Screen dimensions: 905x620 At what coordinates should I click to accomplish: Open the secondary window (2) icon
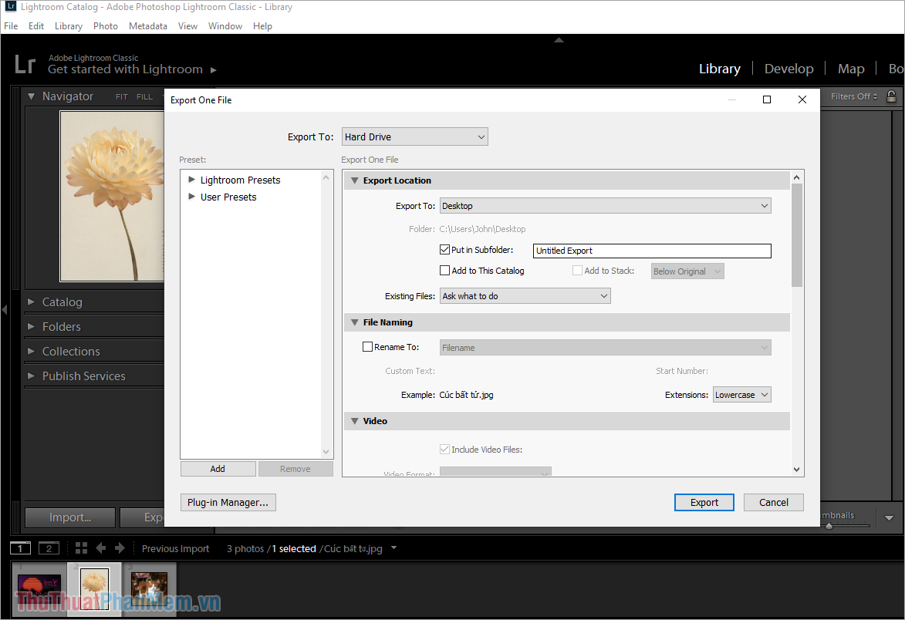click(x=49, y=548)
